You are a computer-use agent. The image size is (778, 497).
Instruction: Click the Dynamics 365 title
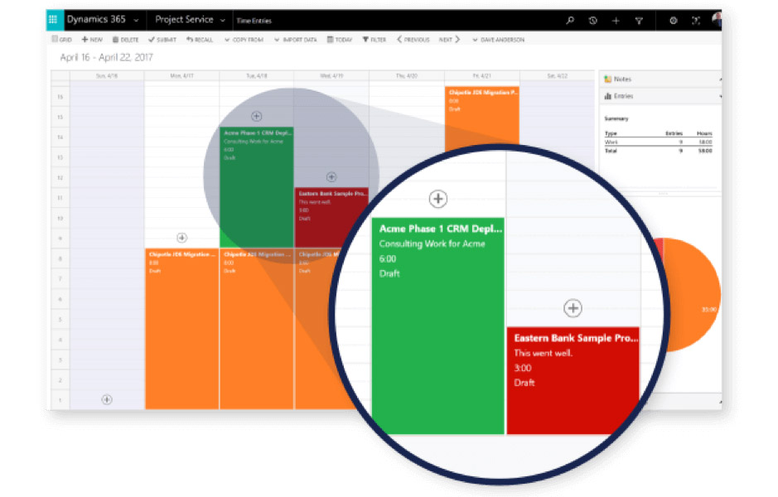click(96, 20)
